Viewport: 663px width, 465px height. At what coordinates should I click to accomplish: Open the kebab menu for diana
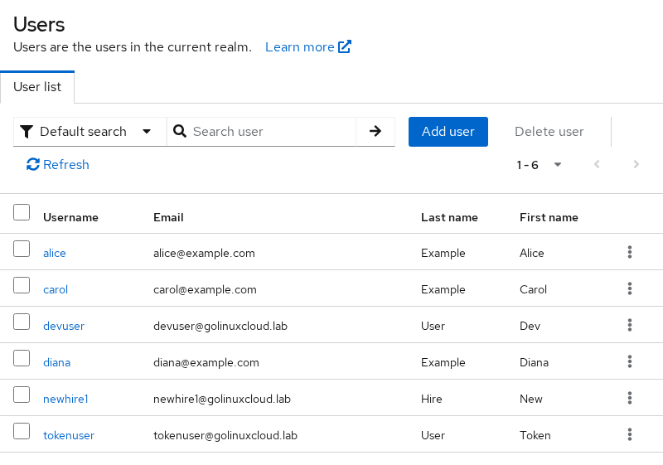pyautogui.click(x=630, y=361)
